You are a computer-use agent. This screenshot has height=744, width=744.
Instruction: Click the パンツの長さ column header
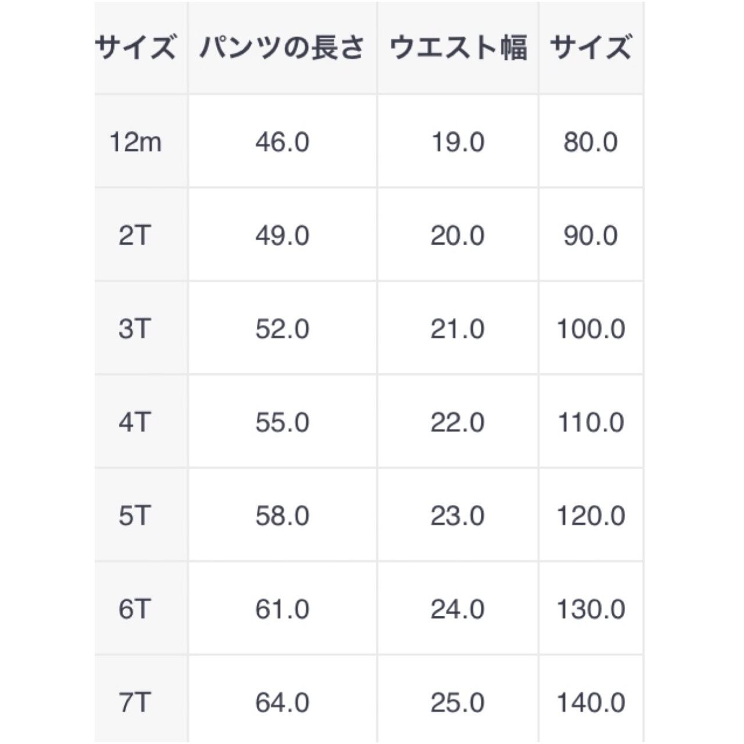coord(282,48)
